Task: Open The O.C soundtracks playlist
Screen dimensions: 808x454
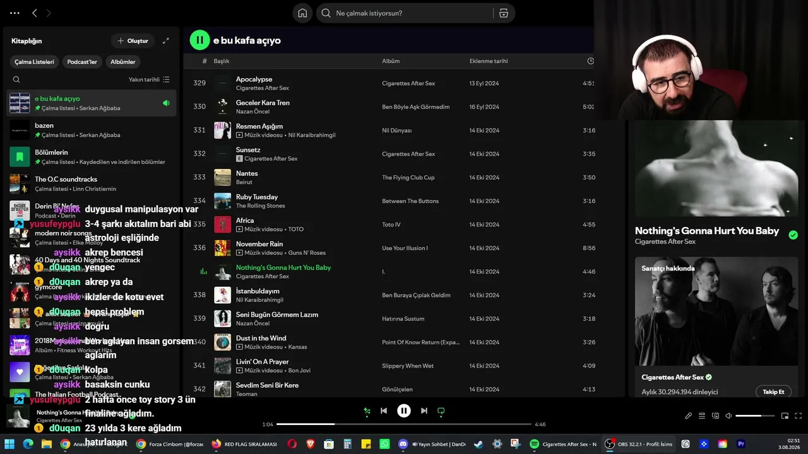Action: [x=92, y=184]
